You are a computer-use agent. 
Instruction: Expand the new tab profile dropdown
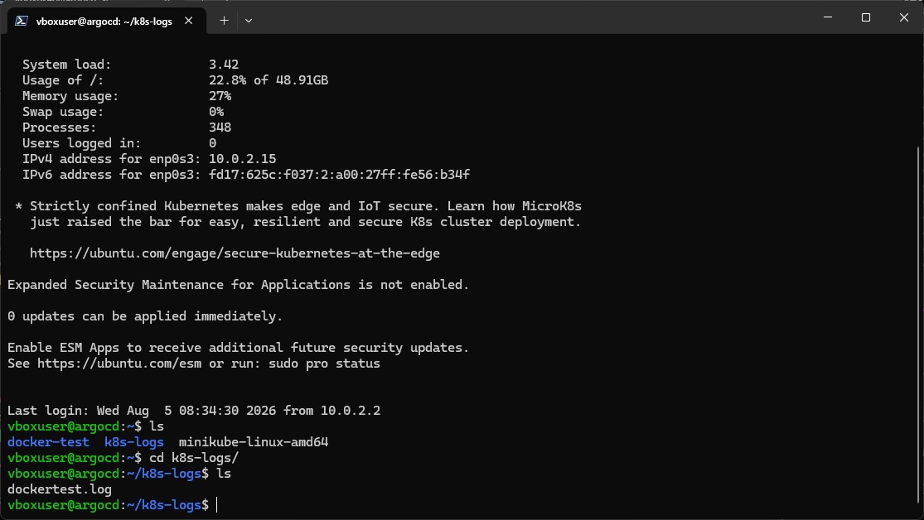pyautogui.click(x=249, y=21)
